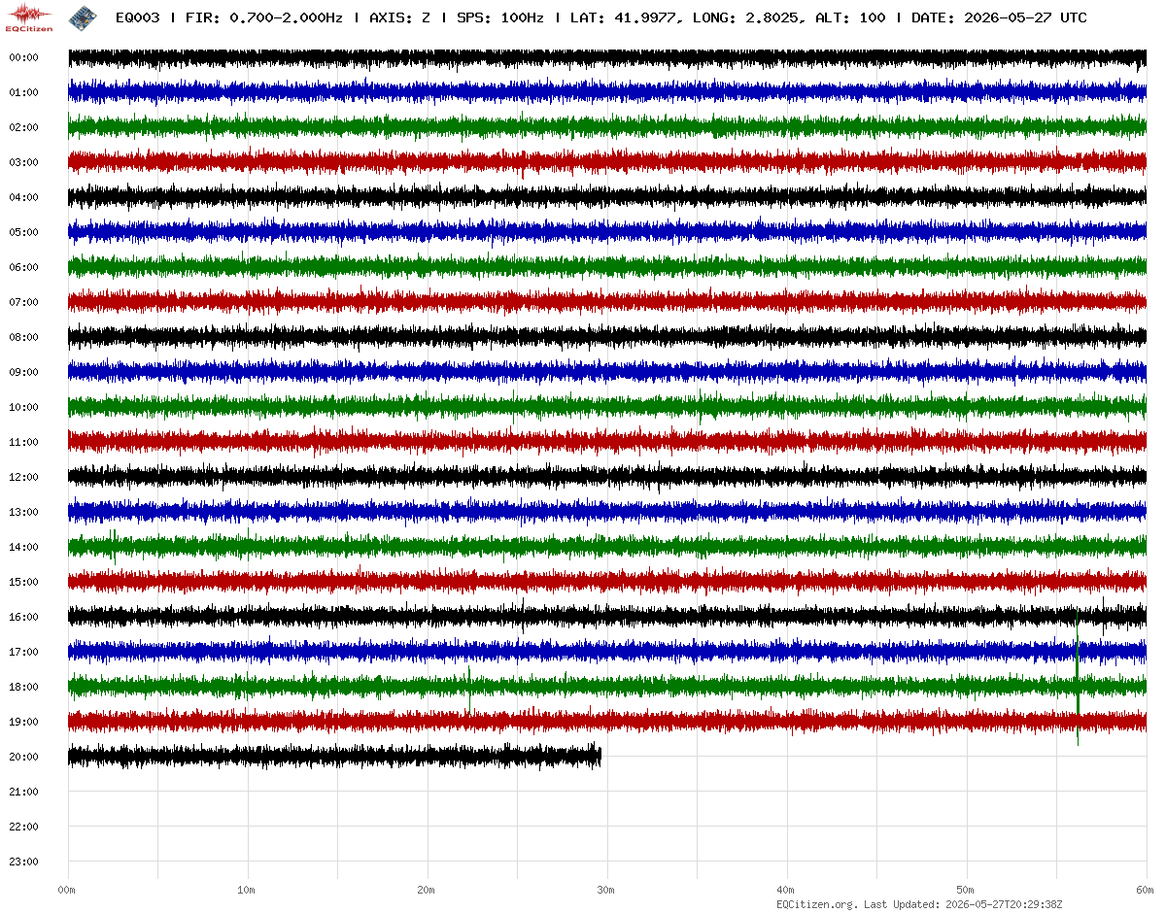Select the 12:00 hour row label

point(23,477)
